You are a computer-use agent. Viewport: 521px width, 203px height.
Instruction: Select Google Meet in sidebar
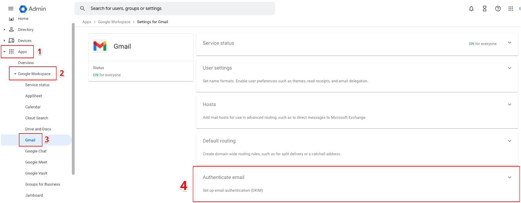(36, 162)
